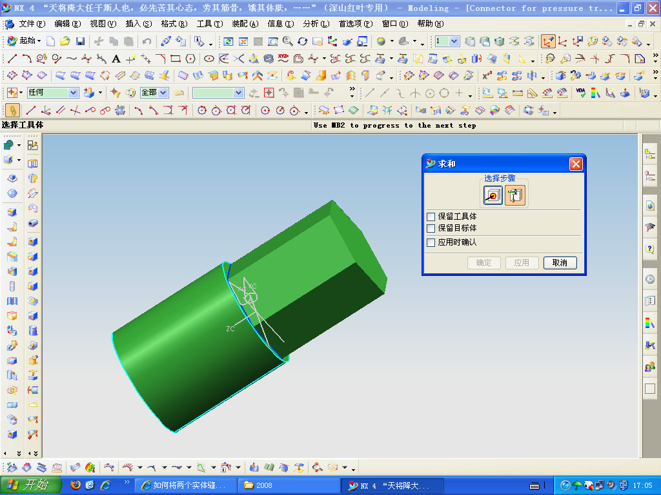
Task: Click the helix spiral curve icon
Action: tap(268, 59)
